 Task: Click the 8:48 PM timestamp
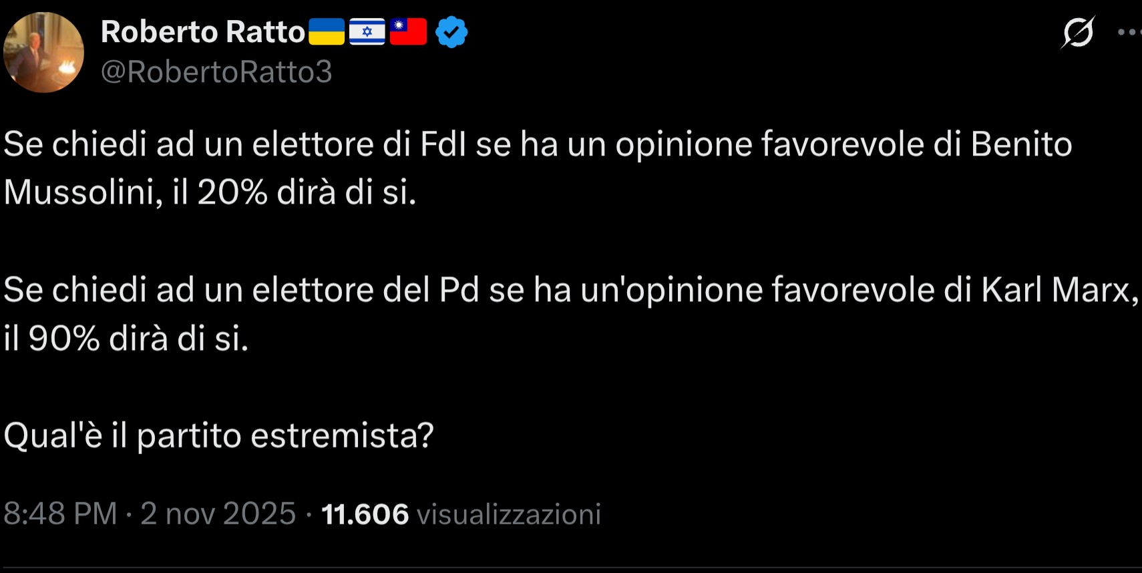(60, 514)
